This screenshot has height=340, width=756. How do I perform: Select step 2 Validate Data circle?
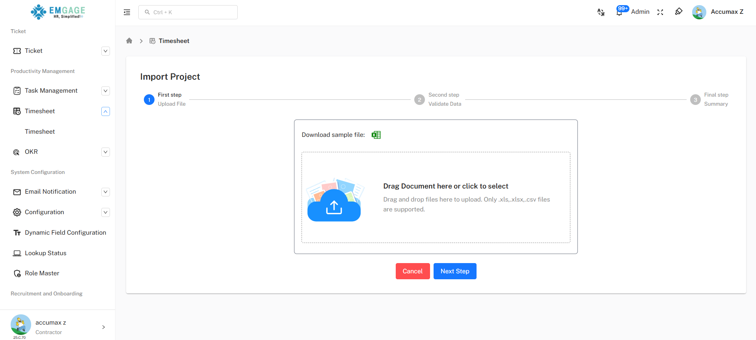pos(419,100)
